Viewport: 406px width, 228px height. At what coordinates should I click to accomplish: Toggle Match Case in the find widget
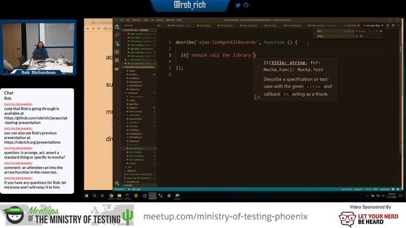(x=346, y=31)
